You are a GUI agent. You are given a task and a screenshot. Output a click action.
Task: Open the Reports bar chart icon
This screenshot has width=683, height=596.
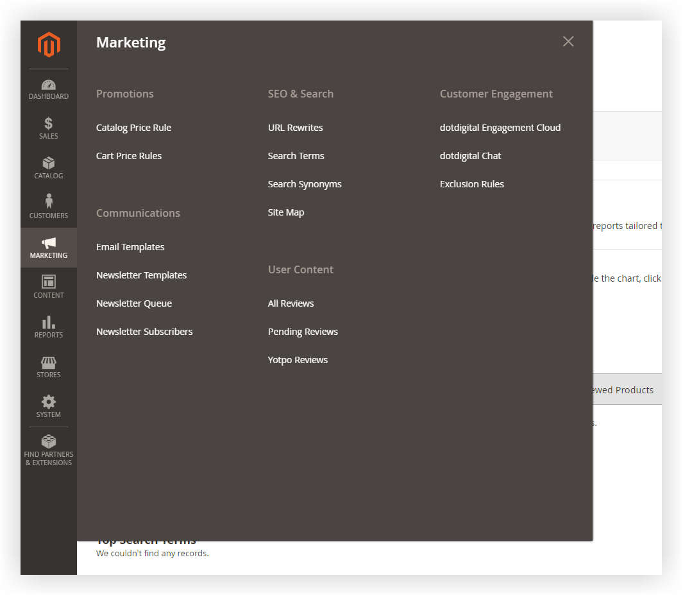pyautogui.click(x=49, y=322)
